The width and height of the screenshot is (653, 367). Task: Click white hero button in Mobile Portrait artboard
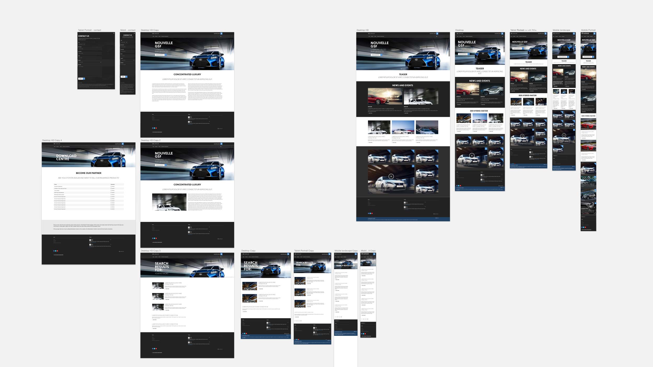[x=587, y=57]
